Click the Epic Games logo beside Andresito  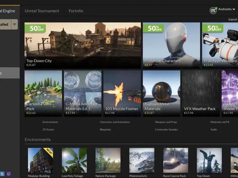tap(213, 10)
